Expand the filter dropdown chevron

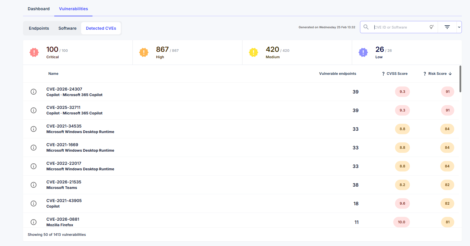click(459, 27)
